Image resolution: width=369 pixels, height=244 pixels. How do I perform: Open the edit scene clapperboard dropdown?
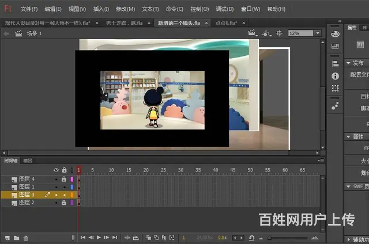tap(253, 33)
